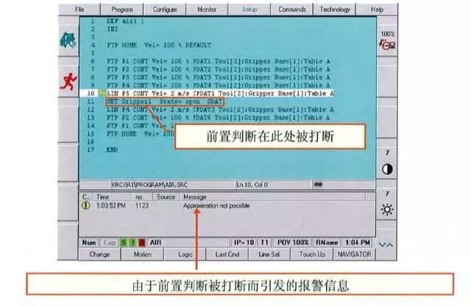Screen dimensions: 471x306
Task: Select line 1 DEF air( )
Action: coord(125,21)
